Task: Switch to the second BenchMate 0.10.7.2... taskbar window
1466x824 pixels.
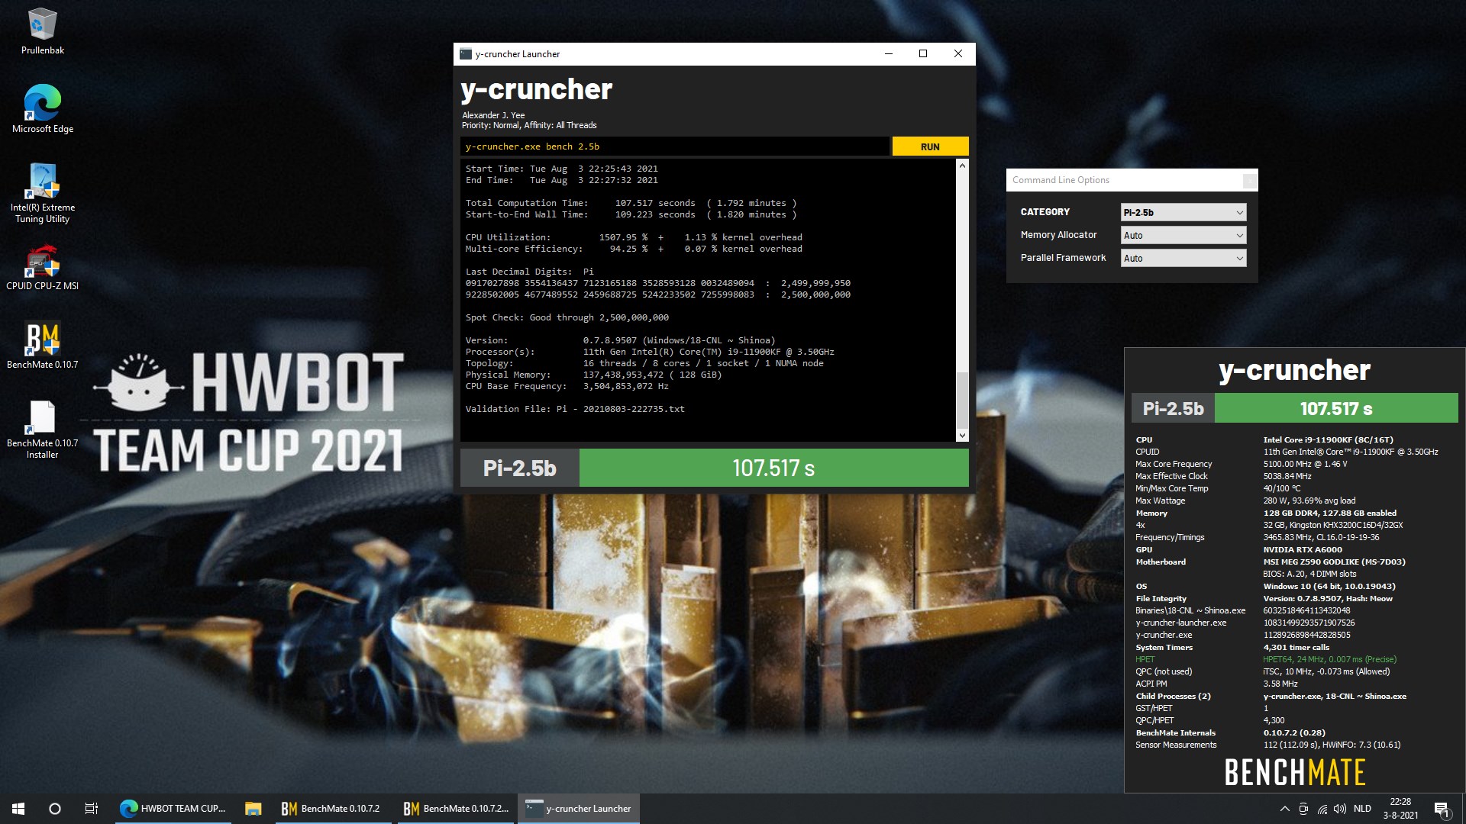Action: coord(456,809)
